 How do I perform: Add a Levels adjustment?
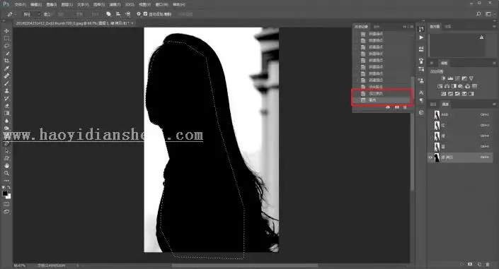(450, 78)
